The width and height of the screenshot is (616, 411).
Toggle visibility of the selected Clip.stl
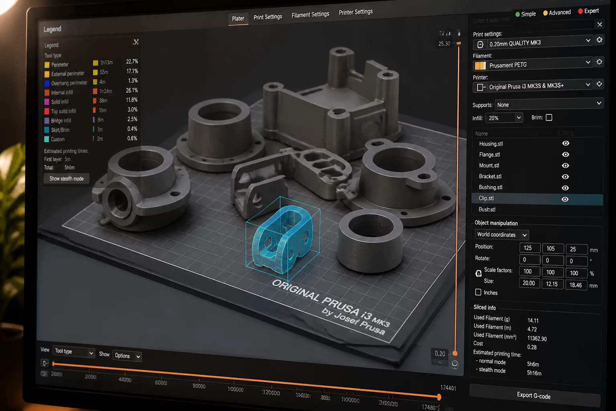565,199
